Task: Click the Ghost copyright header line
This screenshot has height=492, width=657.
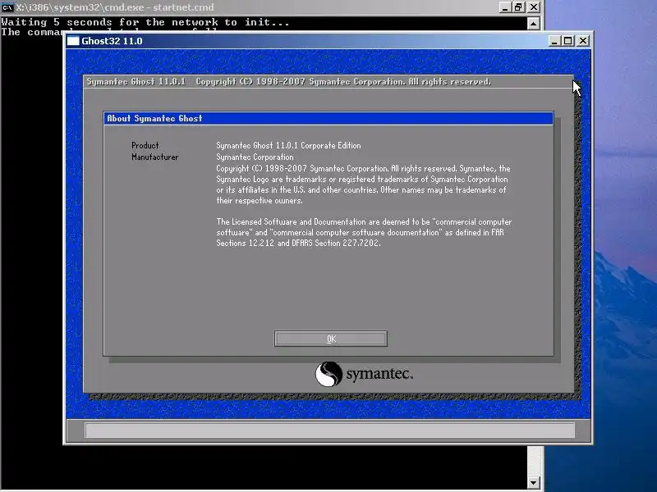Action: click(x=289, y=81)
